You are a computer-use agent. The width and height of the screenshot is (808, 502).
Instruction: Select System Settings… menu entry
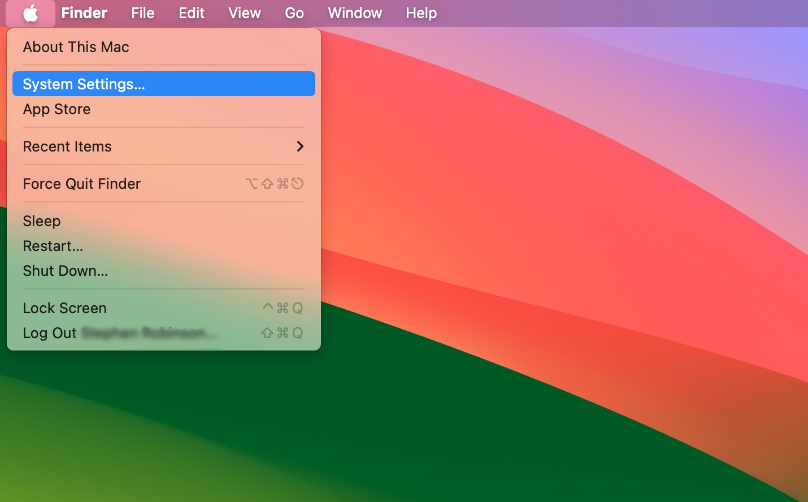164,84
